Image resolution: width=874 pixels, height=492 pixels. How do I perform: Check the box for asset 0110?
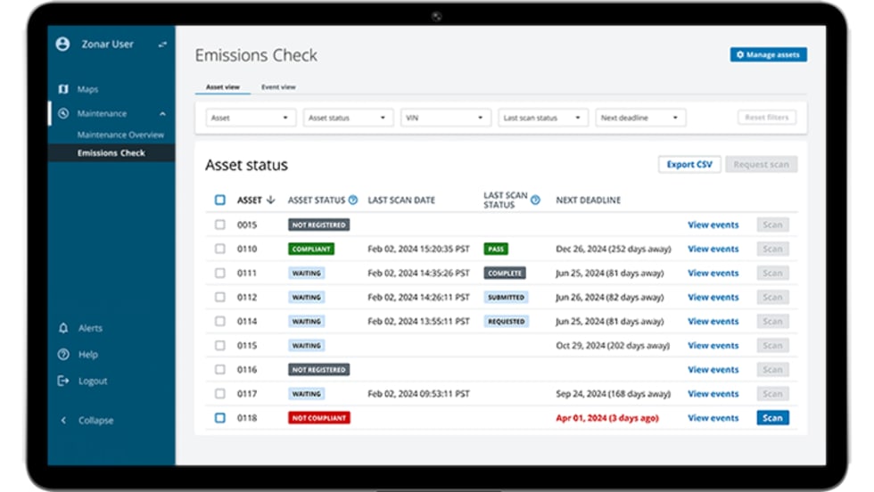coord(220,249)
